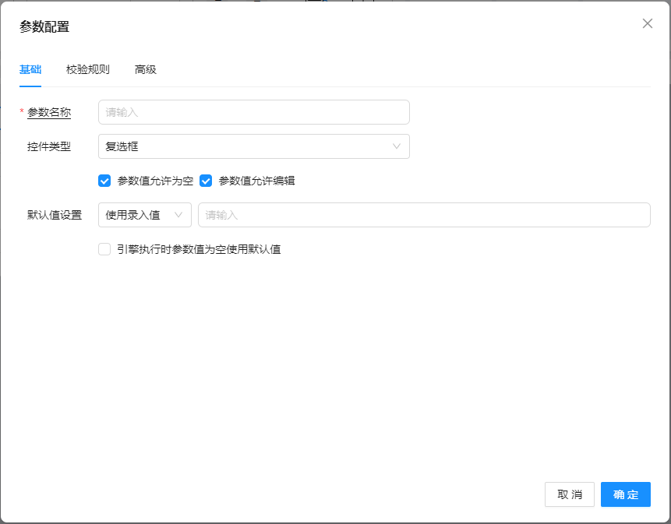
Task: Click the chevron arrow in 控件类型 dropdown
Action: tap(397, 146)
